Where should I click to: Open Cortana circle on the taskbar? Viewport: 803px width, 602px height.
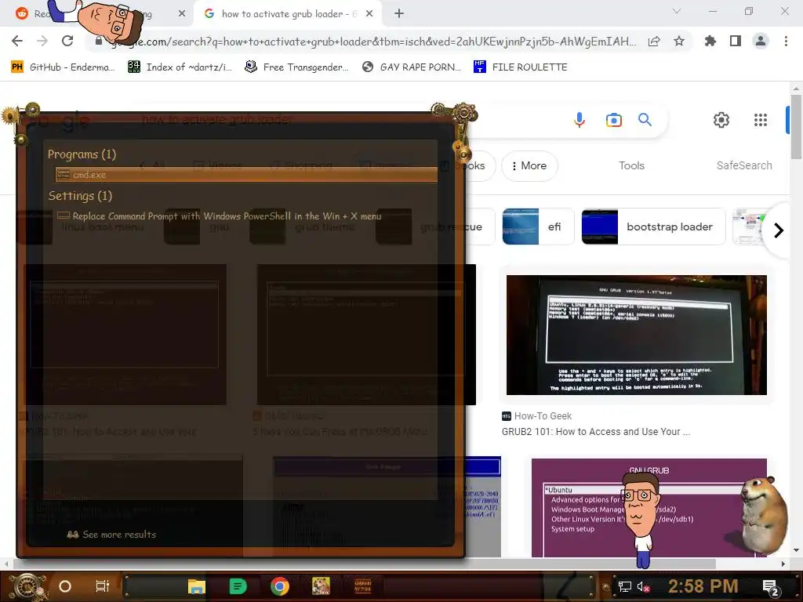[x=65, y=586]
